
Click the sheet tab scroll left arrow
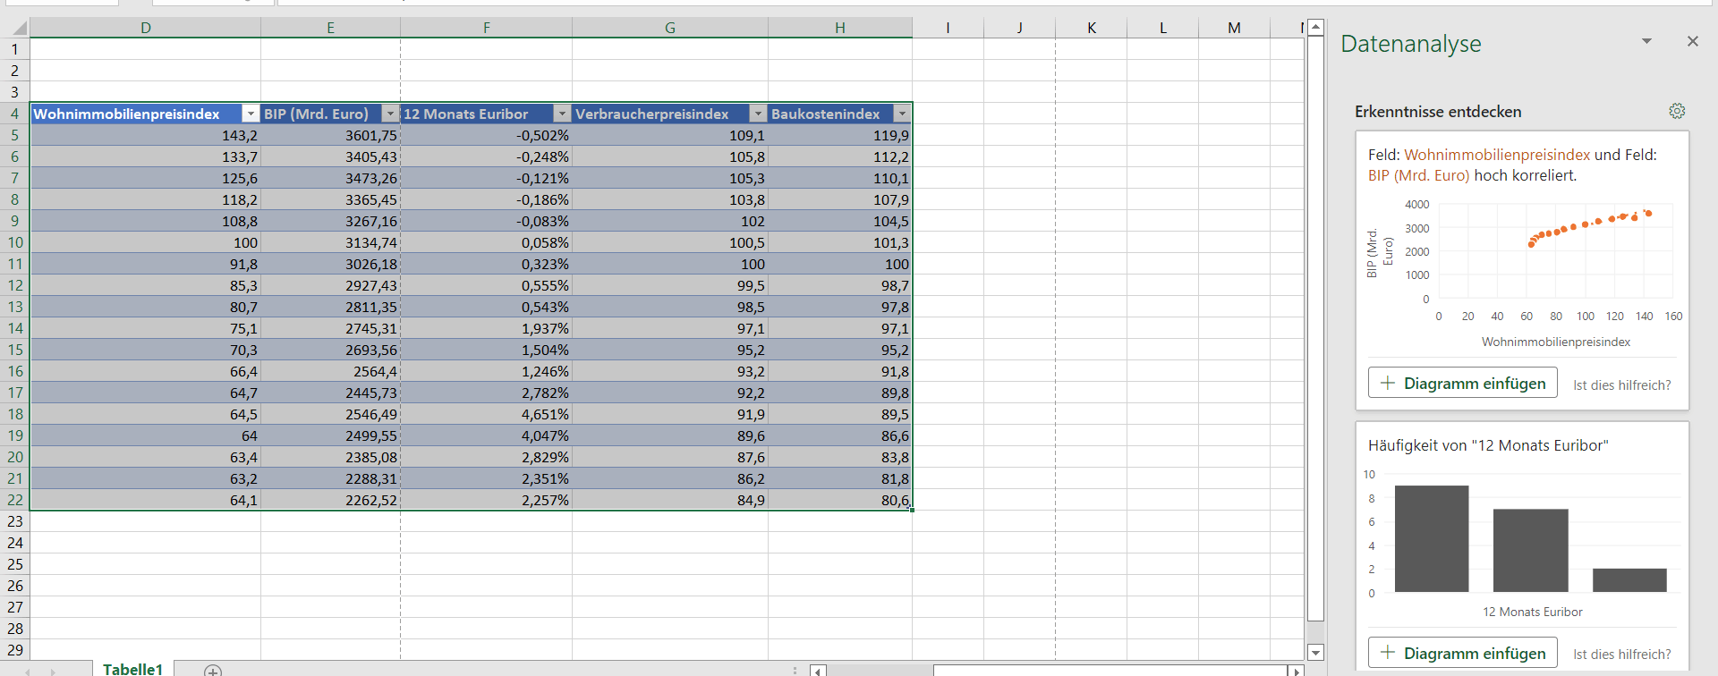coord(28,671)
